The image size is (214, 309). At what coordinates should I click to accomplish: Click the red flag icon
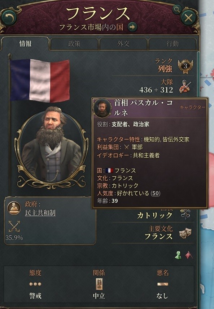189,255
